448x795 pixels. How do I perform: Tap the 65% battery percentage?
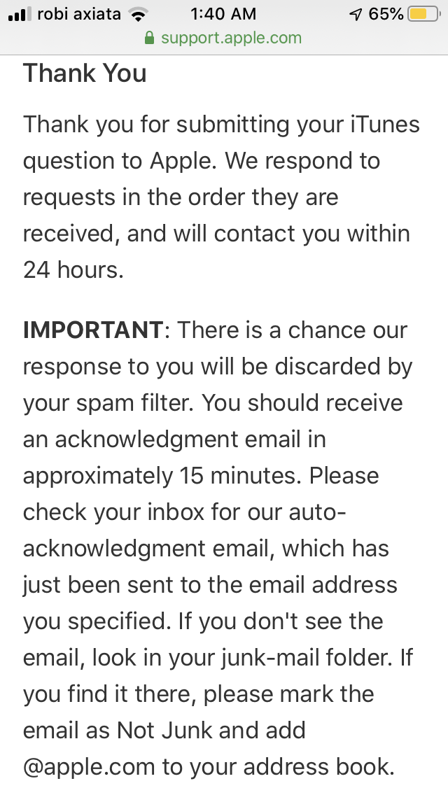pyautogui.click(x=386, y=14)
